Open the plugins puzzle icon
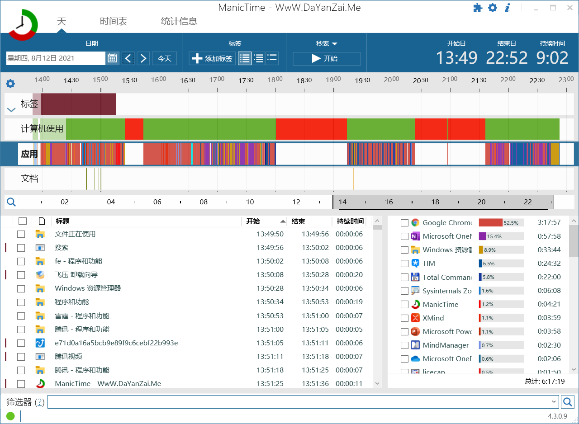Screen dimensions: 579x424 click(478, 7)
